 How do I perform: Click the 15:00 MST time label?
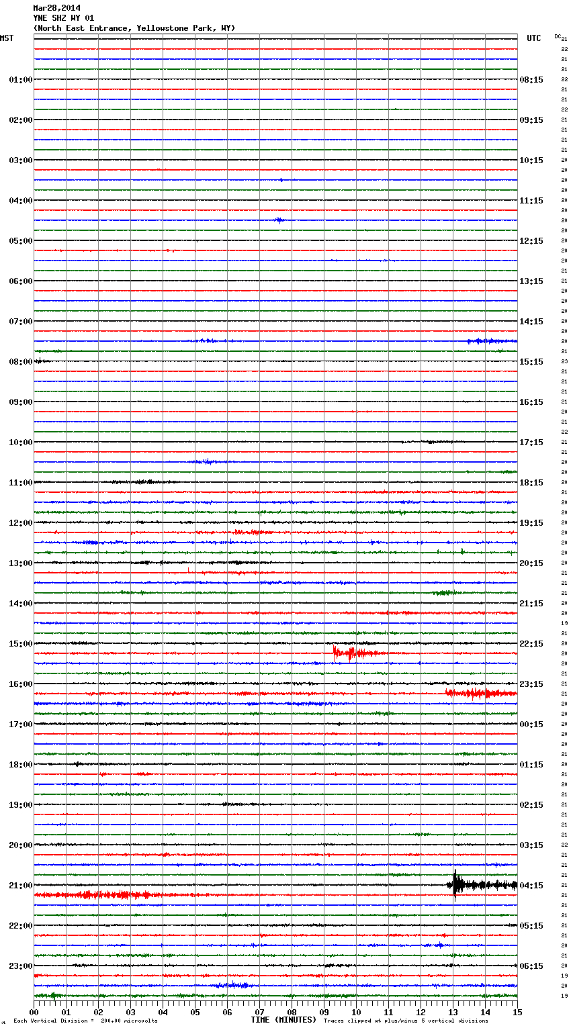[x=21, y=644]
